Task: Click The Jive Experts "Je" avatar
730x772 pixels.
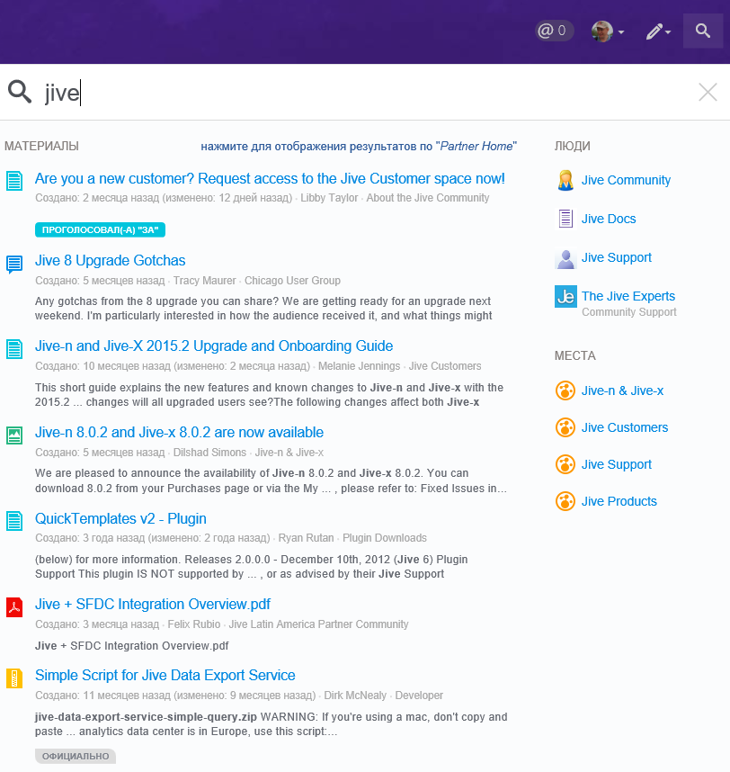Action: pos(565,296)
